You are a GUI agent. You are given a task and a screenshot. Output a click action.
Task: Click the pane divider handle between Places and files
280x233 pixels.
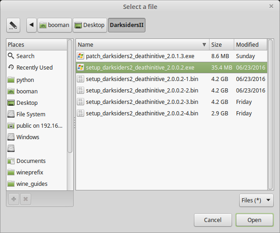click(75, 123)
